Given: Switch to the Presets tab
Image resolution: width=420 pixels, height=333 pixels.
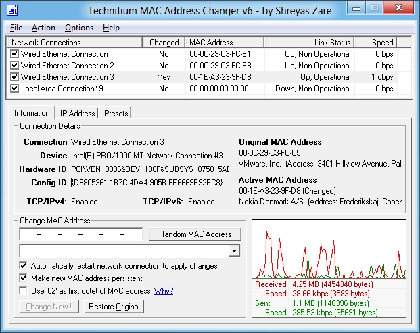Looking at the screenshot, I should [116, 114].
